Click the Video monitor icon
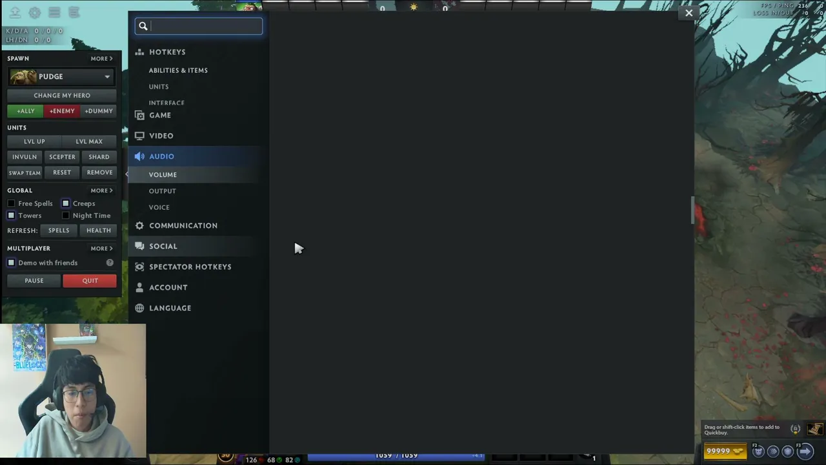826x465 pixels. (x=139, y=136)
